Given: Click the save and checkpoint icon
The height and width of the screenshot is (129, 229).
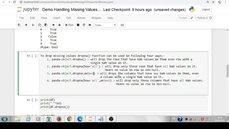Looking at the screenshot, I should pyautogui.click(x=19, y=25).
